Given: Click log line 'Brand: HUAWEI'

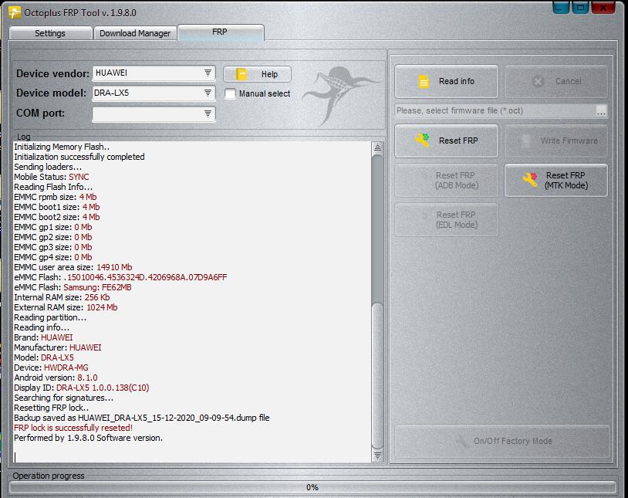Looking at the screenshot, I should click(44, 337).
